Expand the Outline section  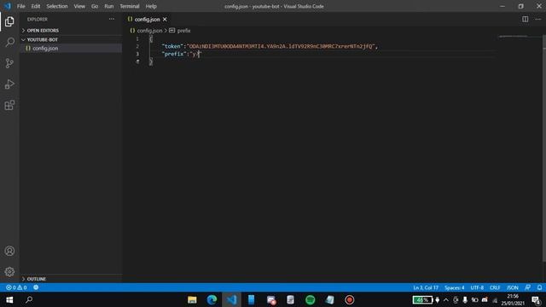[x=72, y=279]
